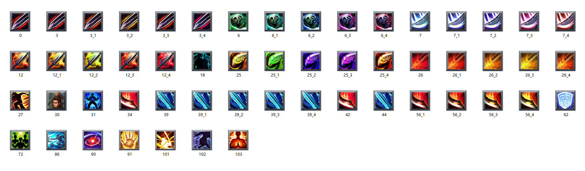Click the blue rider icon labeled 86
Image resolution: width=585 pixels, height=171 pixels.
coord(56,140)
